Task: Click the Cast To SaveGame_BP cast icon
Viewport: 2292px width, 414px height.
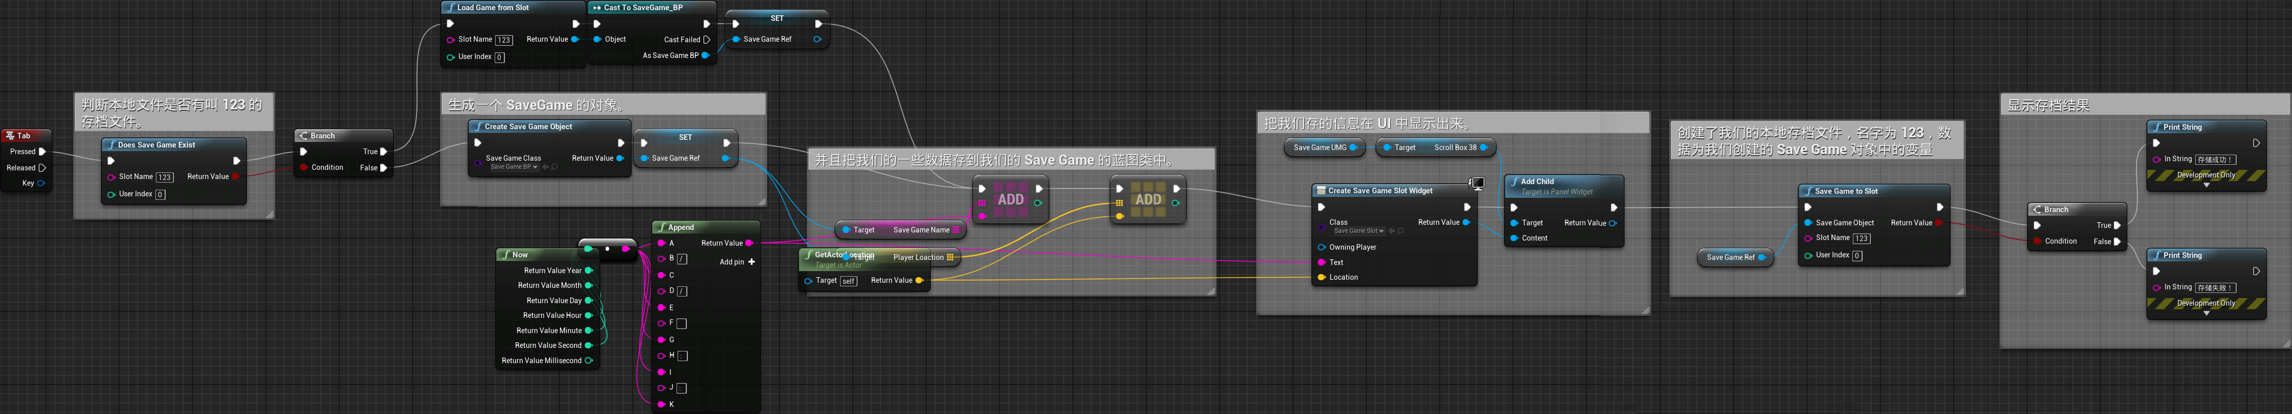Action: pos(597,7)
